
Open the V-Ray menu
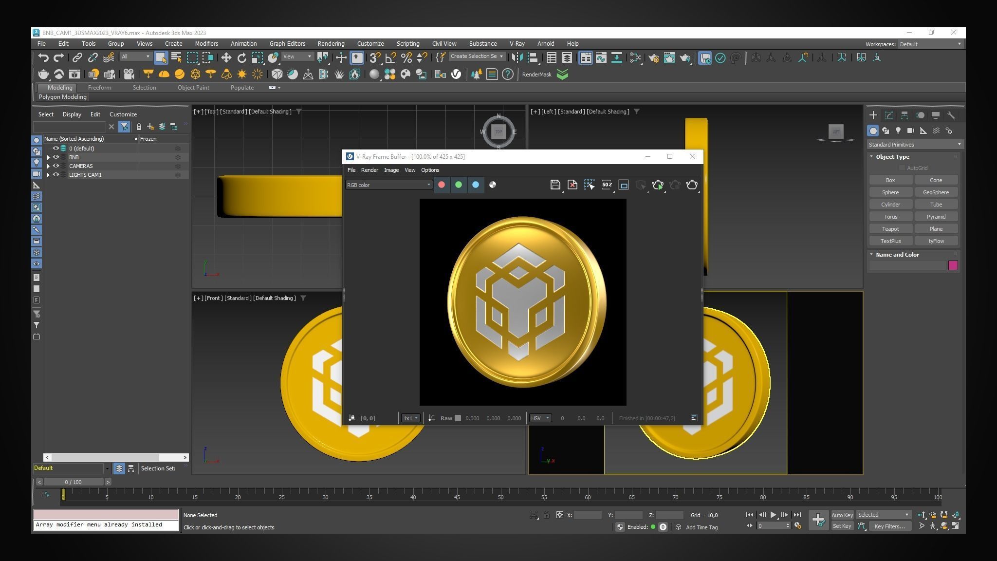coord(517,44)
